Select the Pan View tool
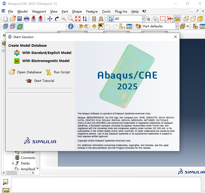This screenshot has width=205, height=193. [x=50, y=19]
